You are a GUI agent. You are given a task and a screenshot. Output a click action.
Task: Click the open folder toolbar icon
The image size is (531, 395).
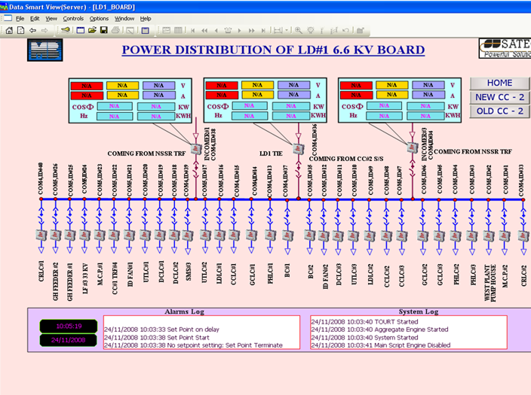click(x=92, y=30)
